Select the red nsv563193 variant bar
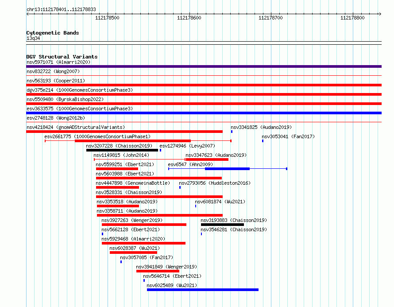 [x=204, y=85]
